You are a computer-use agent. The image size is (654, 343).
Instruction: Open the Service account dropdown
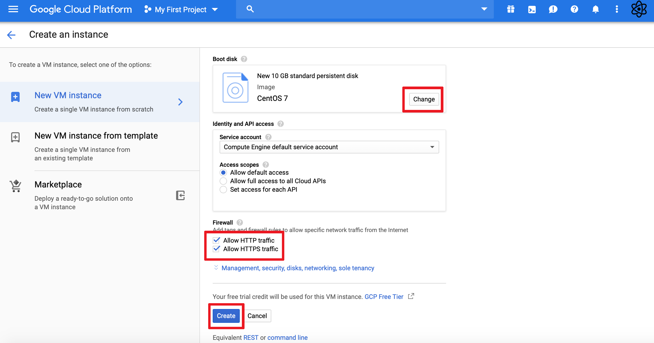(329, 147)
